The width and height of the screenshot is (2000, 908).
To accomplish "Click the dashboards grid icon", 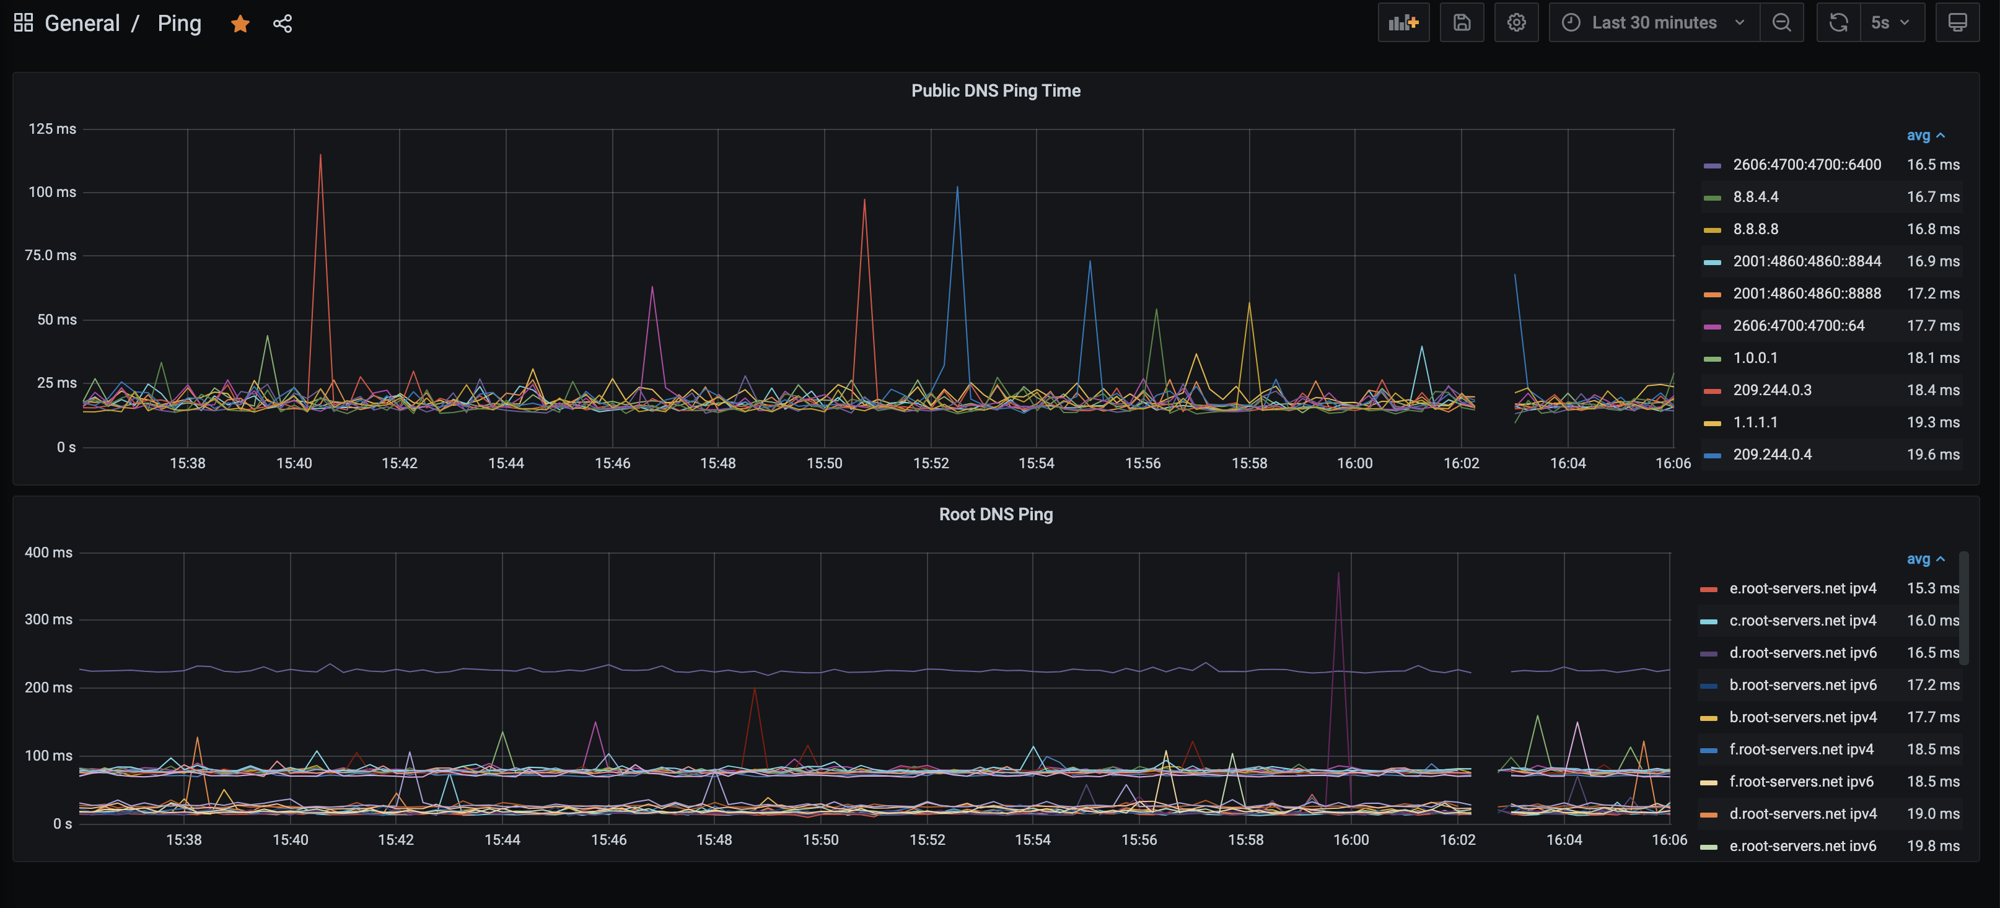I will [24, 24].
